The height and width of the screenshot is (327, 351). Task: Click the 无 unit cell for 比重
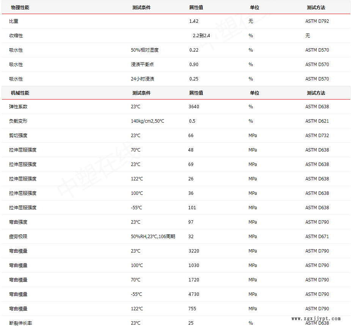pos(251,21)
